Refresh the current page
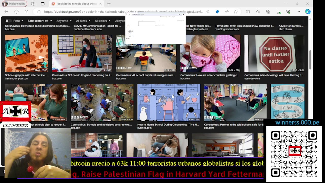This screenshot has width=325, height=183. 17,12
